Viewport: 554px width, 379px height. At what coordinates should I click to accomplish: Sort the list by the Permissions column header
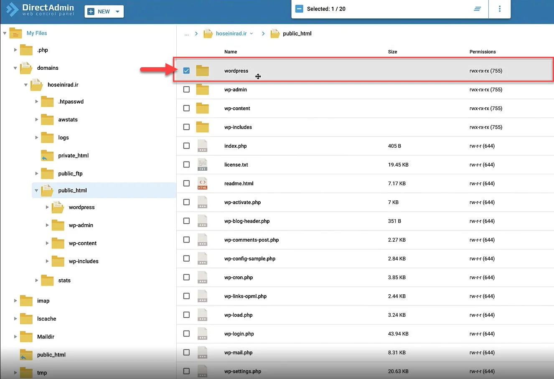click(483, 52)
